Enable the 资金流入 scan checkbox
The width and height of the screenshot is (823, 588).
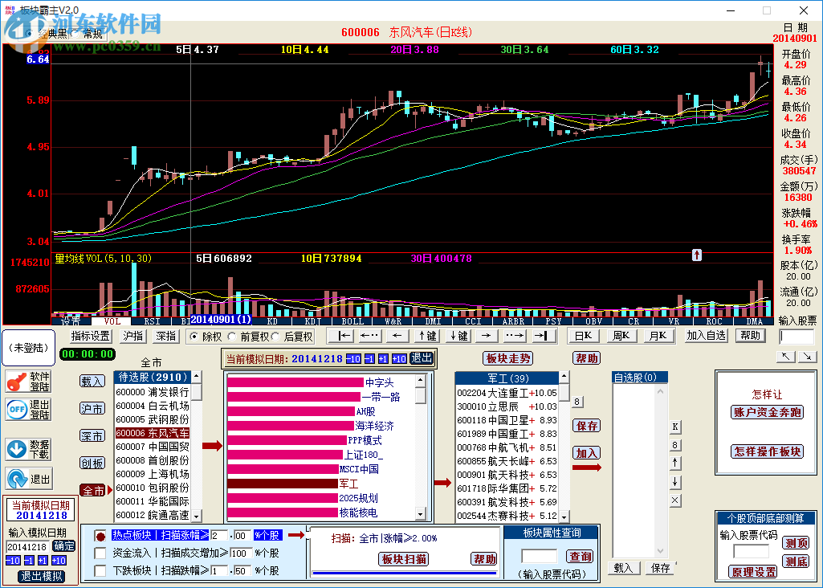[100, 553]
